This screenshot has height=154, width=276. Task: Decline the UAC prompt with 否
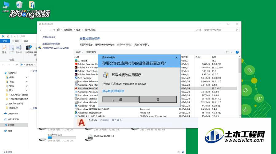pos(158,100)
